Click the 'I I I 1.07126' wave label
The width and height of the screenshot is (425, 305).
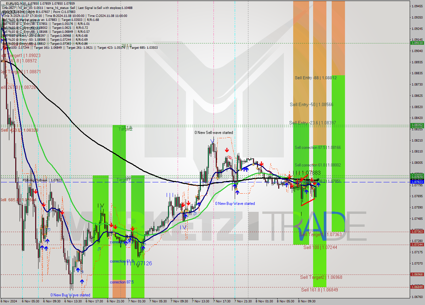pyautogui.click(x=138, y=263)
